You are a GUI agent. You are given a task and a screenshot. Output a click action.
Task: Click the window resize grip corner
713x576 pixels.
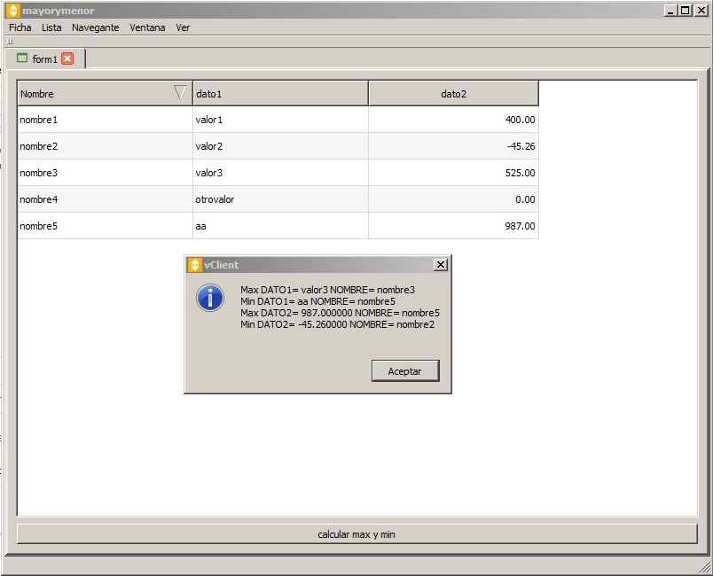705,567
